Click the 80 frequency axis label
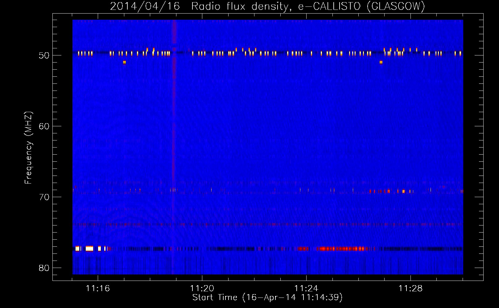499x308 pixels. (44, 268)
